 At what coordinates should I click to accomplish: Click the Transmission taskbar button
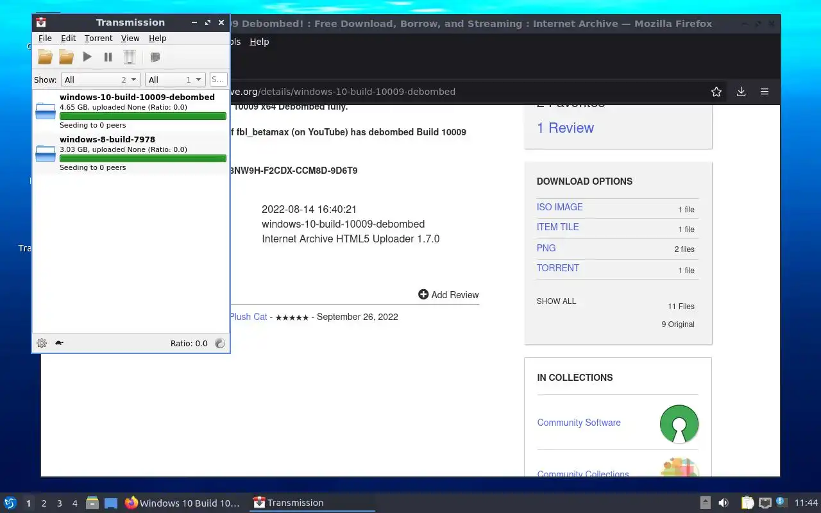coord(311,503)
